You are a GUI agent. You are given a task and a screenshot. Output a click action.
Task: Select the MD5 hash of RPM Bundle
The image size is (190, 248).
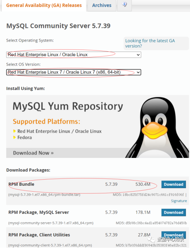153,195
